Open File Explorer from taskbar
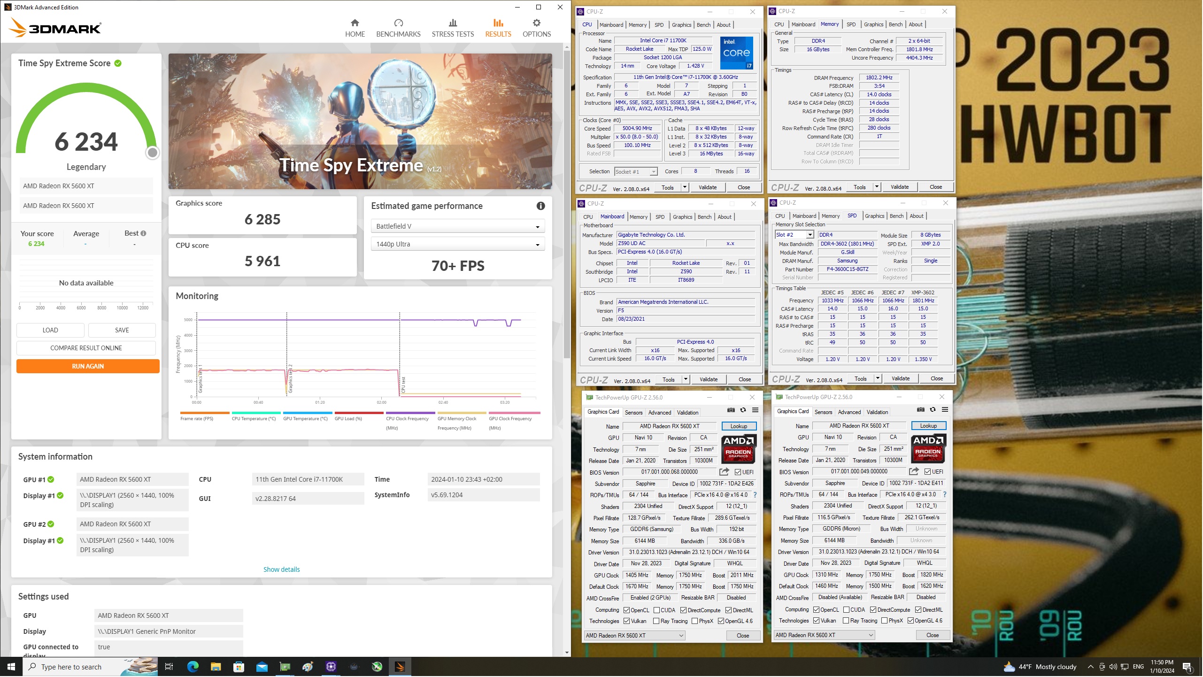Viewport: 1203px width, 677px height. coord(216,667)
